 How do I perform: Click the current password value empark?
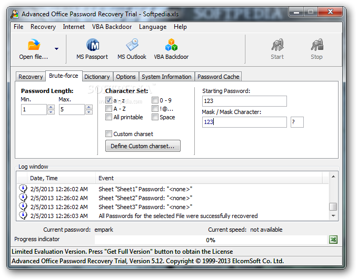coord(104,230)
